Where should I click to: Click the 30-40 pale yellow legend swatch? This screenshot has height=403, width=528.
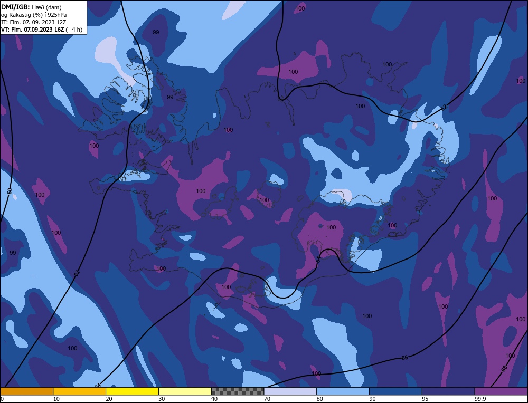click(x=185, y=391)
